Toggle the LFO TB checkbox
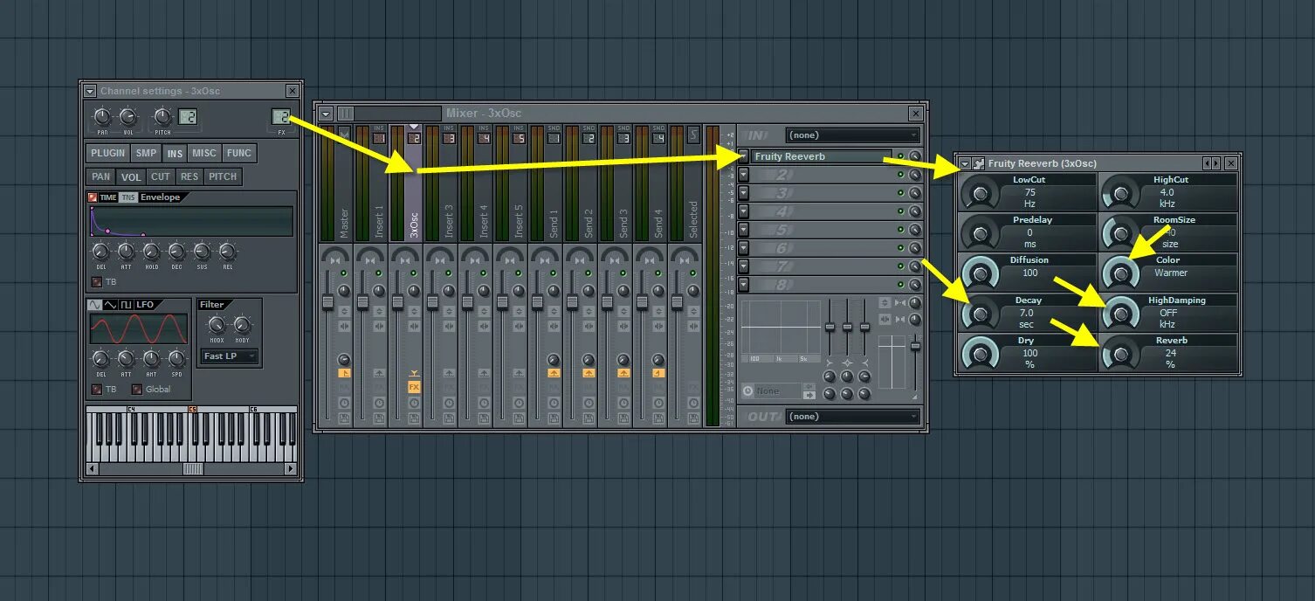The height and width of the screenshot is (601, 1315). coord(97,389)
